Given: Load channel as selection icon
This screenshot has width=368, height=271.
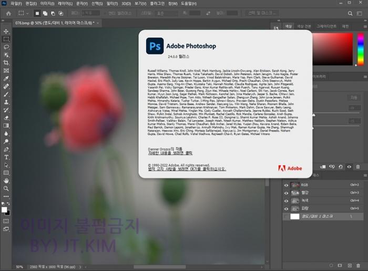Looking at the screenshot, I should click(x=331, y=265).
